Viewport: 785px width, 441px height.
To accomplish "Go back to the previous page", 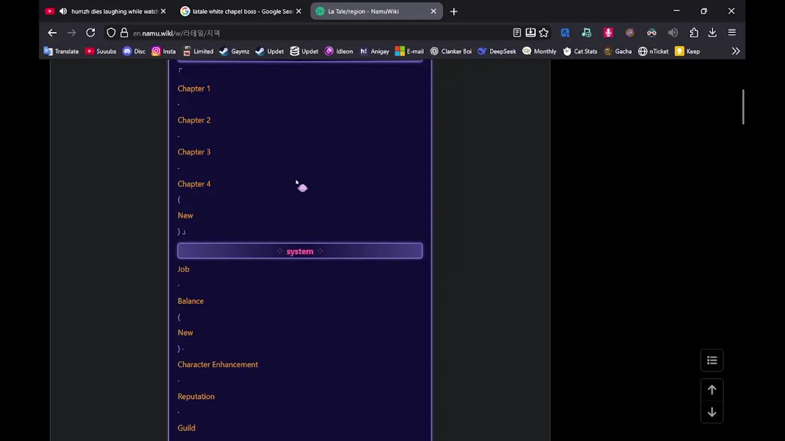I will [x=52, y=32].
